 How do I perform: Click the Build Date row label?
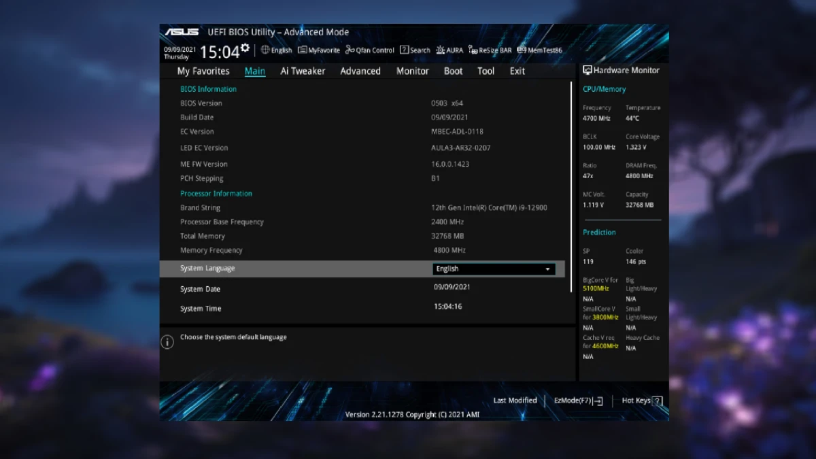point(197,118)
